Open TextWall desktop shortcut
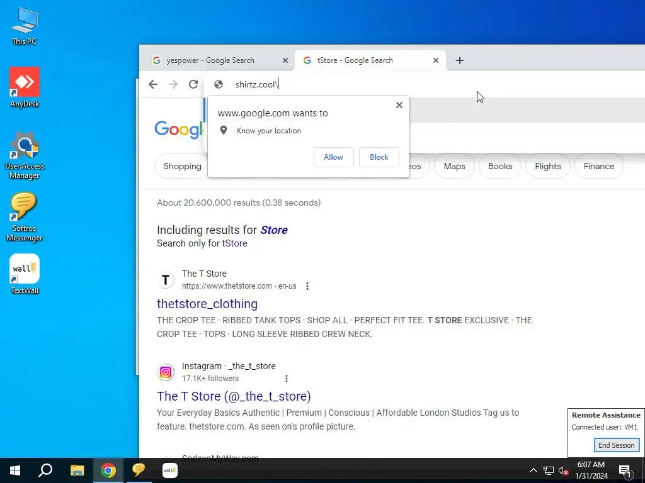 25,274
